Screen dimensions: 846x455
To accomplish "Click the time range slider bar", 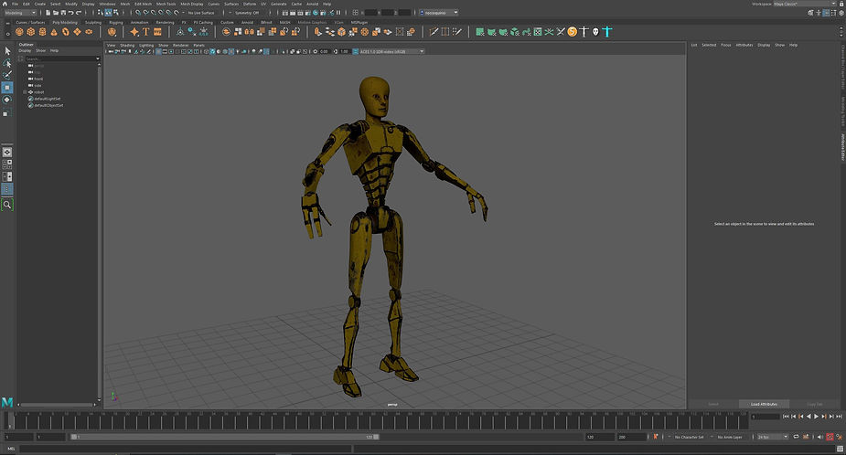I will pyautogui.click(x=225, y=437).
